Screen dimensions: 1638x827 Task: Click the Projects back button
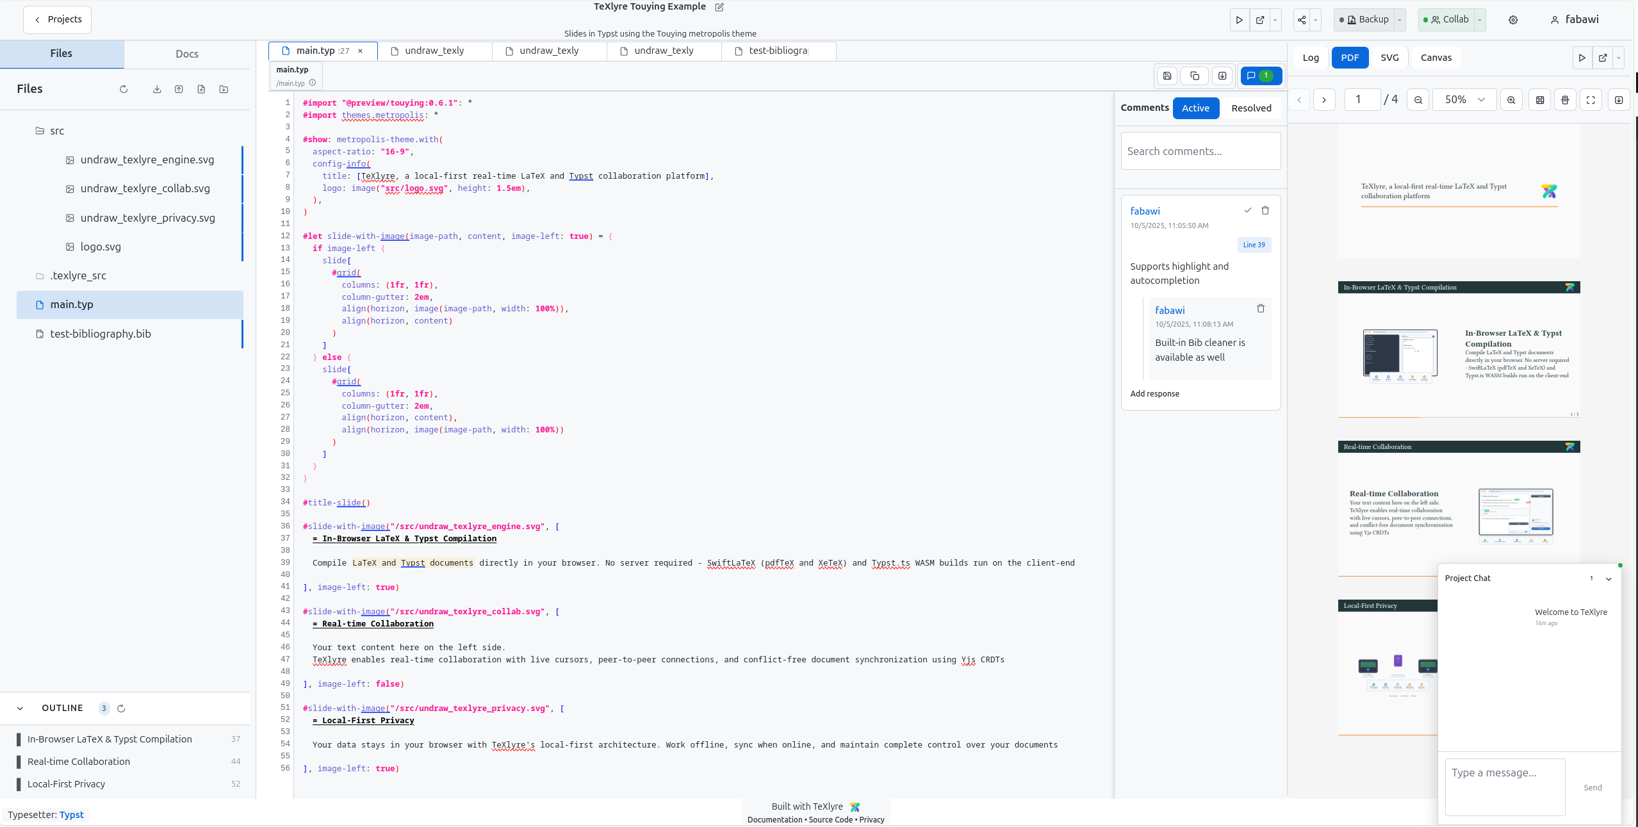click(58, 19)
